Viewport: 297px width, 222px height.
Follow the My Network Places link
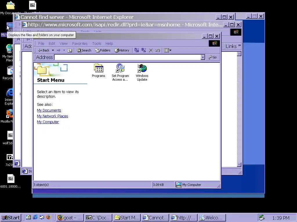(52, 116)
